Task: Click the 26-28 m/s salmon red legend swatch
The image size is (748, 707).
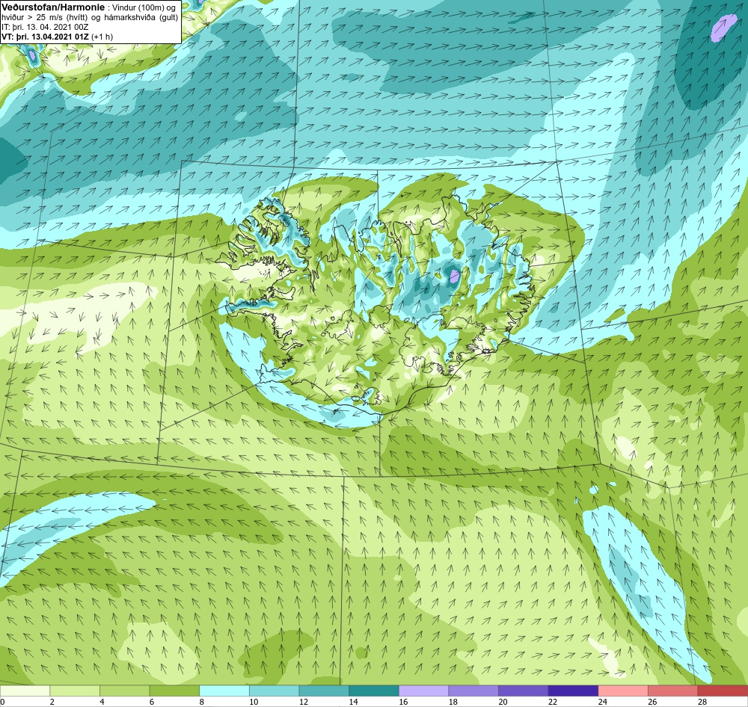Action: click(x=673, y=691)
